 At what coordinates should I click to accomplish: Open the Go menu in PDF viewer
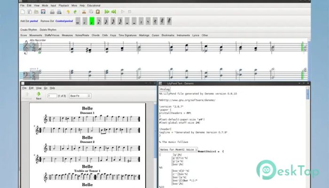tap(46, 88)
